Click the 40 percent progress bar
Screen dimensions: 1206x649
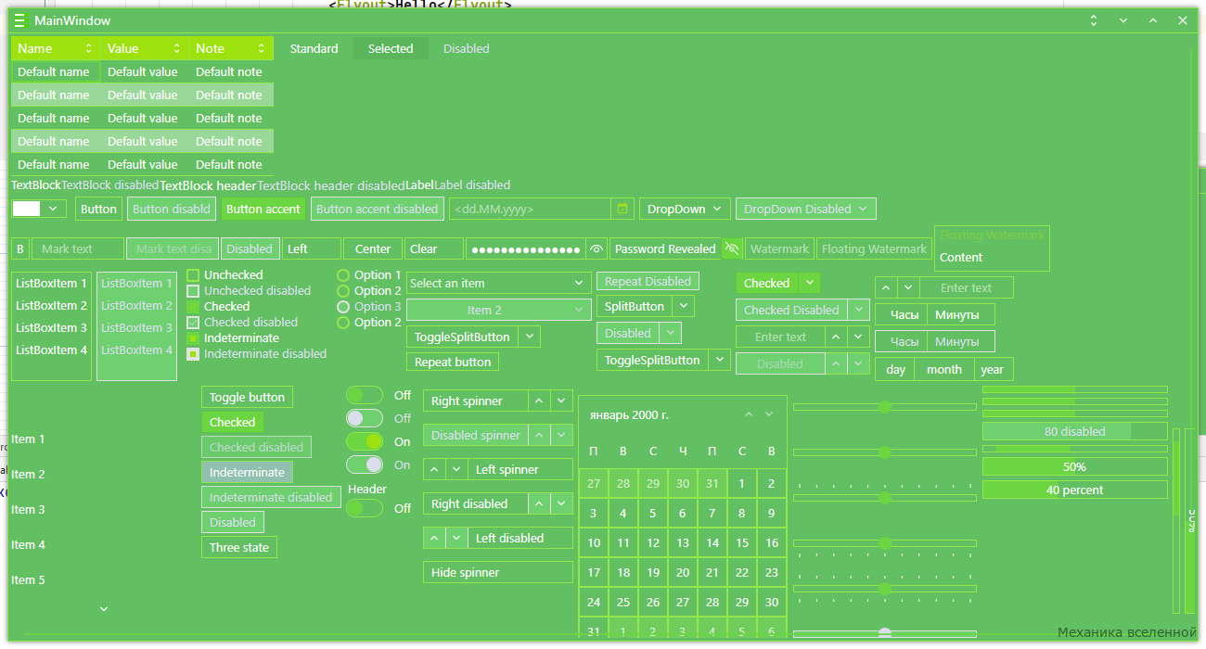1074,490
